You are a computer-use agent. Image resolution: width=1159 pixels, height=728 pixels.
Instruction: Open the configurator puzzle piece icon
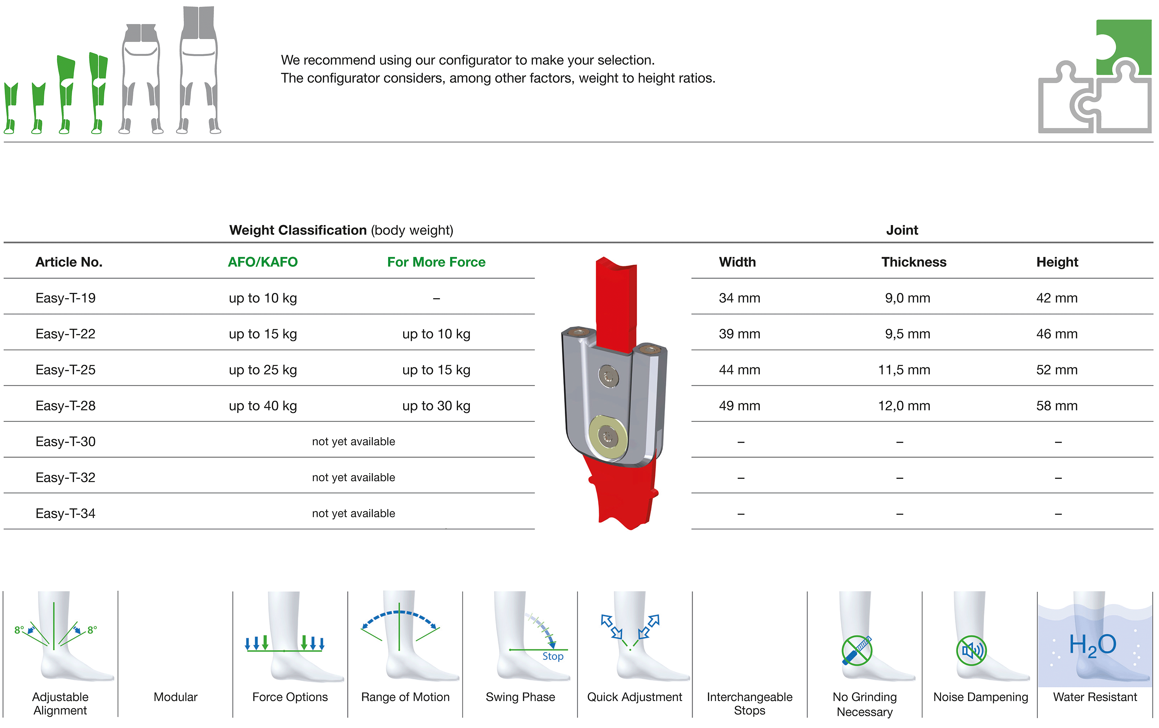coord(1095,77)
